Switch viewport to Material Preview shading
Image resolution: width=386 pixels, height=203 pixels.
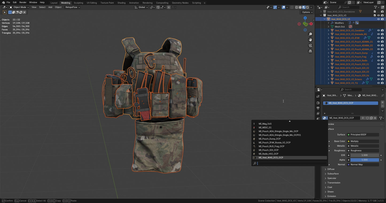[x=304, y=7]
